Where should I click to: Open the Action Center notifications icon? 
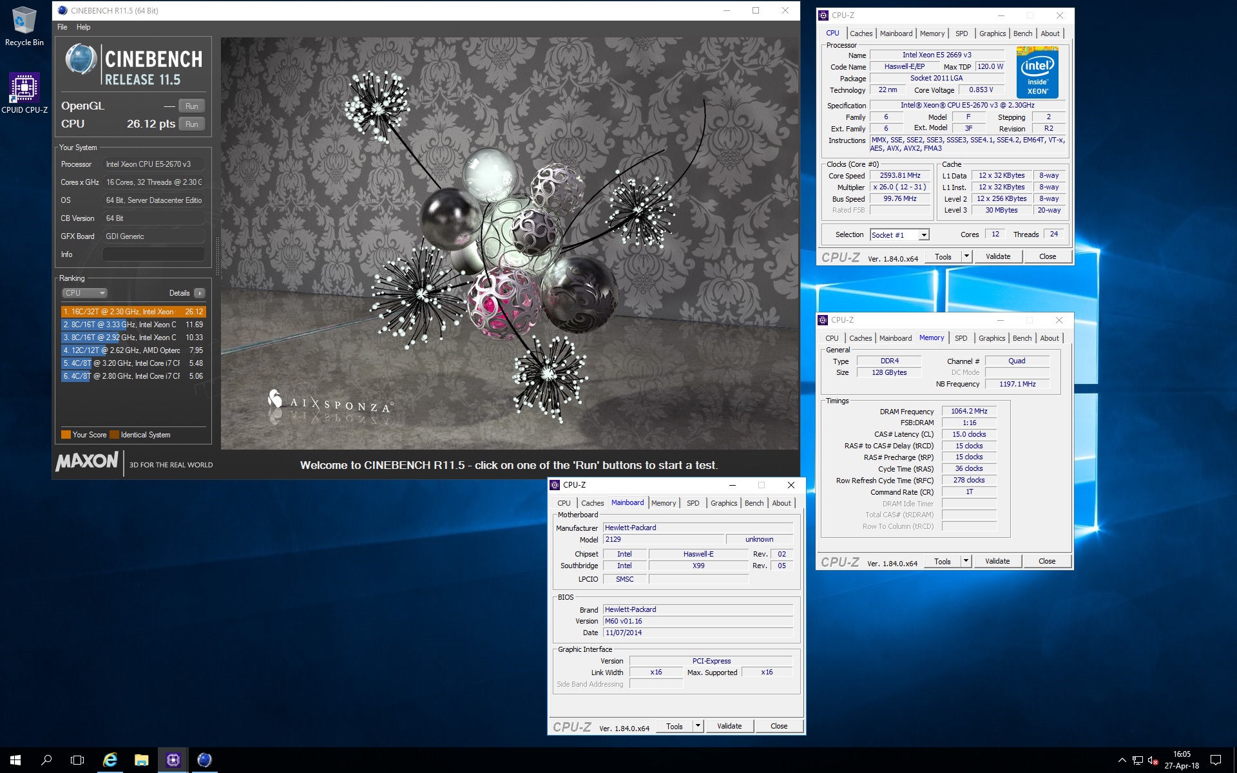pyautogui.click(x=1216, y=760)
